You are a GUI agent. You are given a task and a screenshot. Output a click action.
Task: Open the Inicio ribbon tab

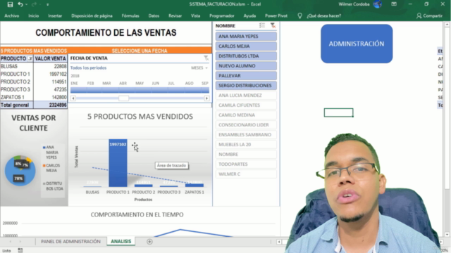coord(33,15)
